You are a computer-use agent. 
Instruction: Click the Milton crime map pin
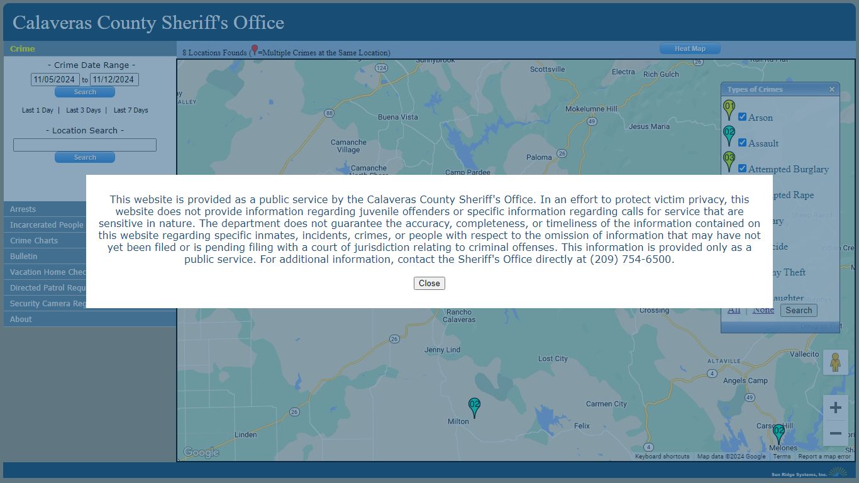pos(474,408)
